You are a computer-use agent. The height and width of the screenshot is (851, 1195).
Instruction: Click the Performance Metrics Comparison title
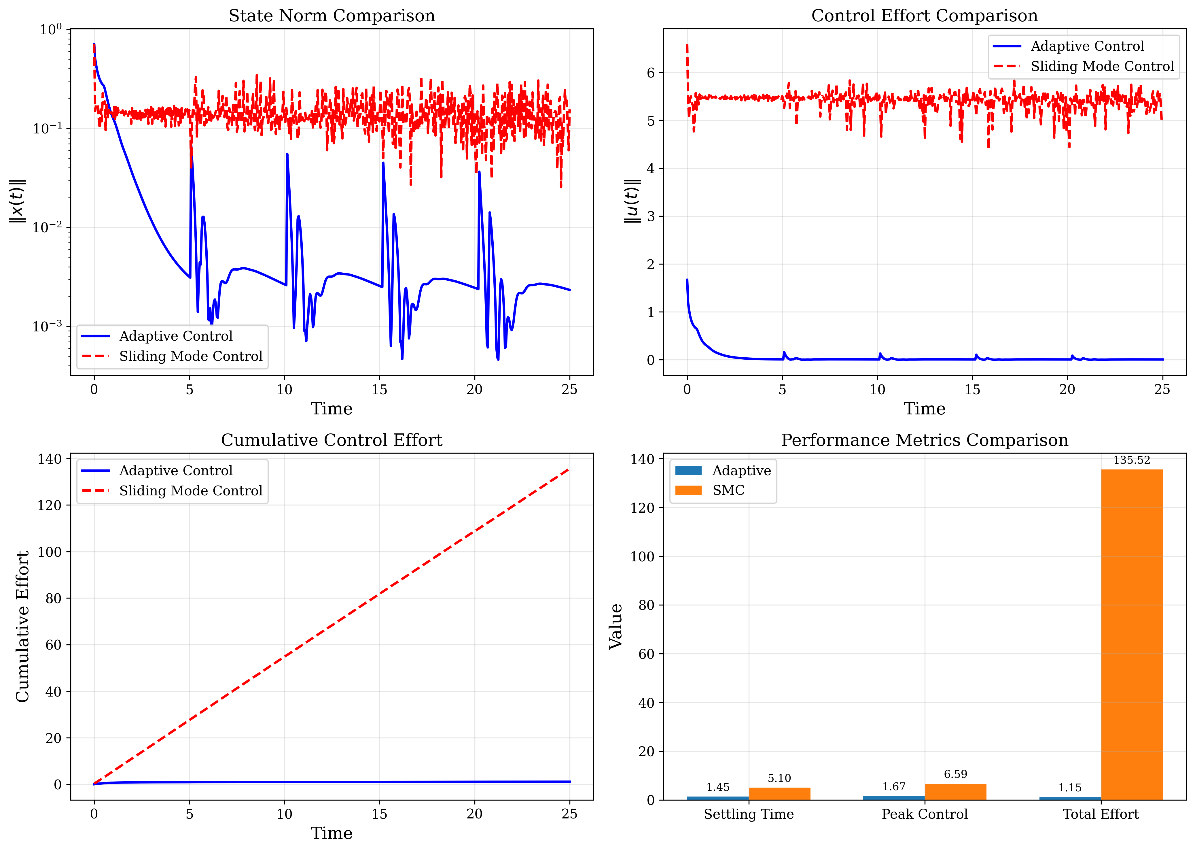(x=924, y=440)
